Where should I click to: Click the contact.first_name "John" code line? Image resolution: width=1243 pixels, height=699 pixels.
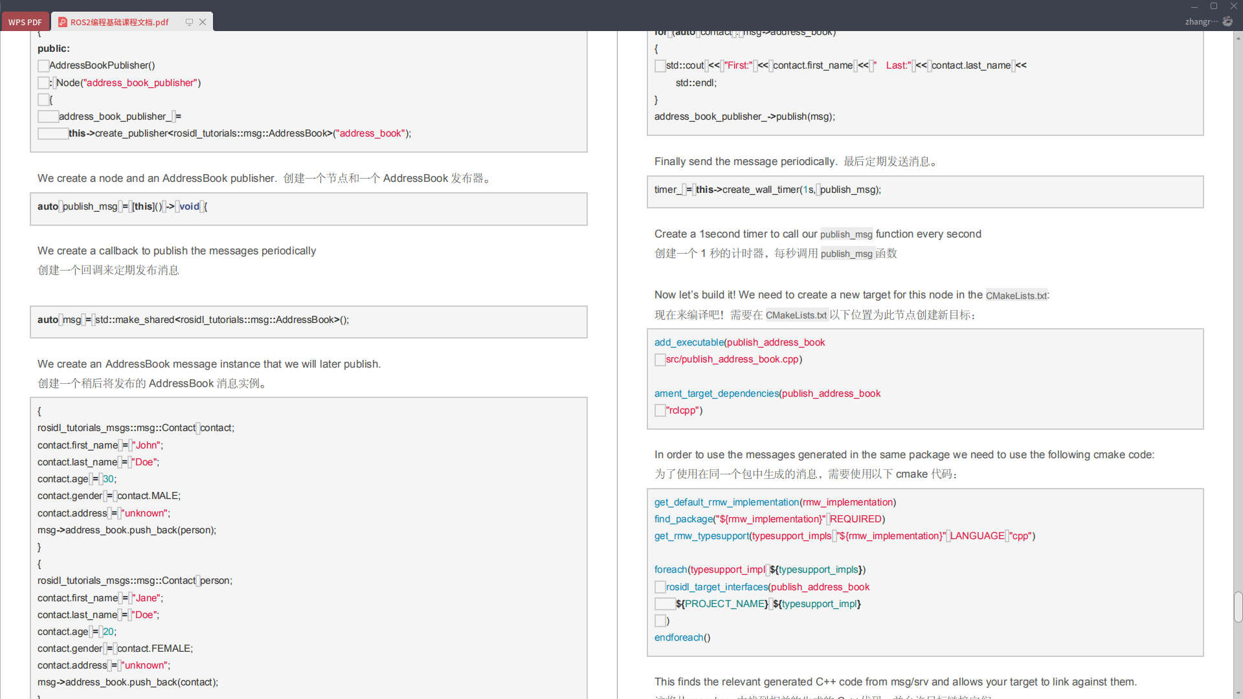(100, 445)
